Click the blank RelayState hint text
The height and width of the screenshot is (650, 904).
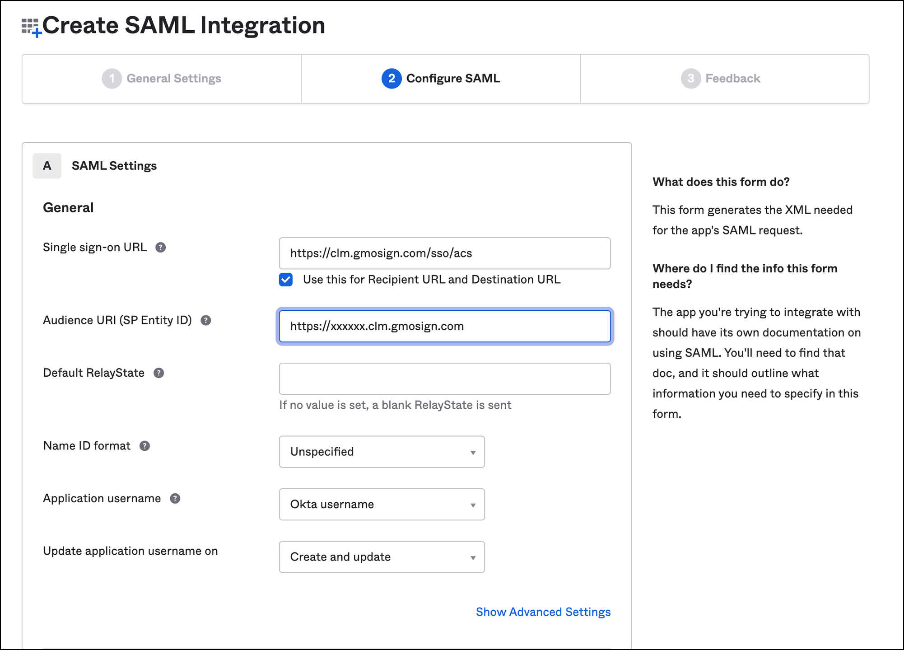395,405
